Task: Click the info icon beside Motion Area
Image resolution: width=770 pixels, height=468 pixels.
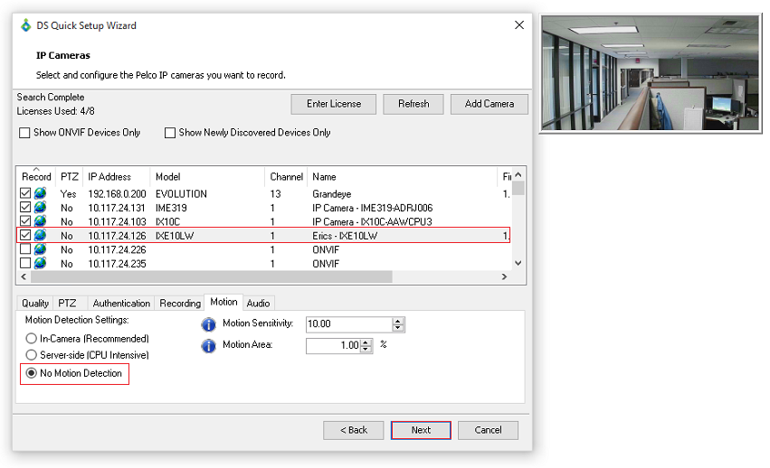Action: point(208,345)
